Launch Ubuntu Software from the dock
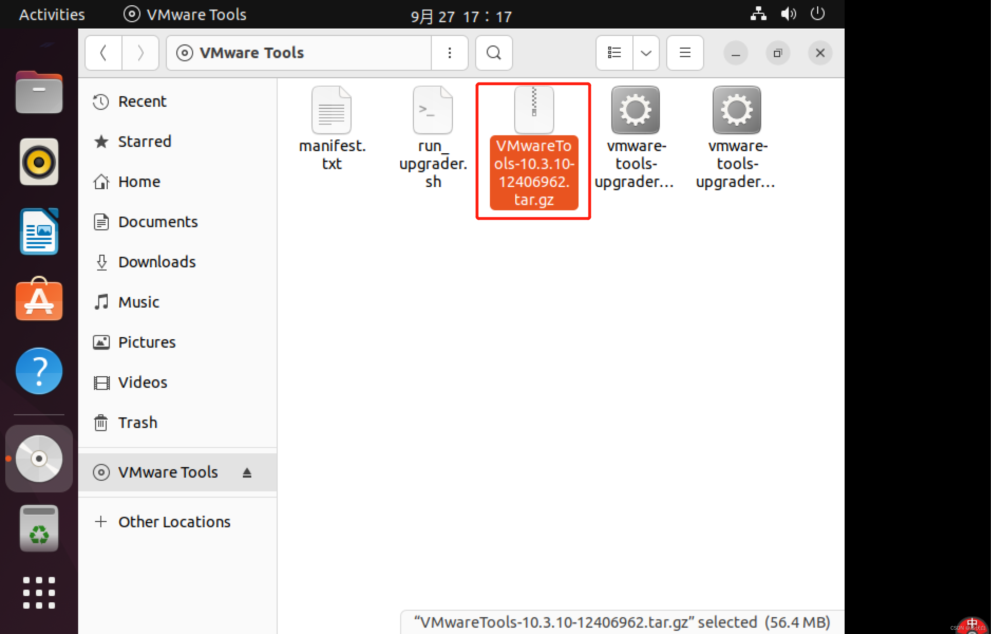 39,299
